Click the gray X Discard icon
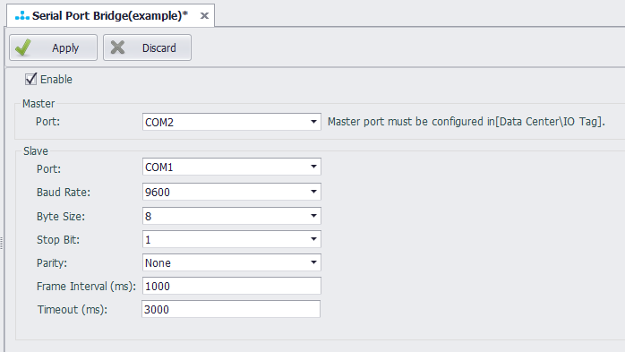This screenshot has height=352, width=625. click(x=117, y=47)
